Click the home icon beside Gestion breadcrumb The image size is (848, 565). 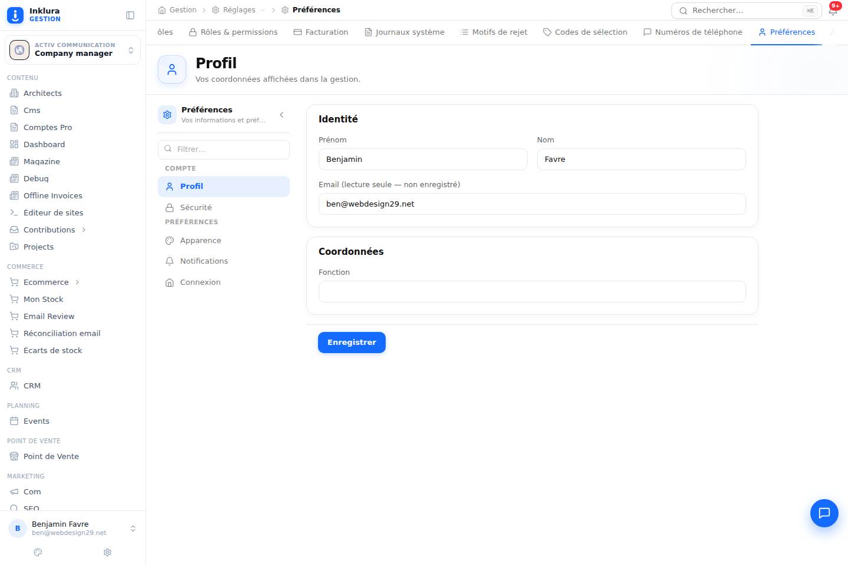click(x=162, y=10)
